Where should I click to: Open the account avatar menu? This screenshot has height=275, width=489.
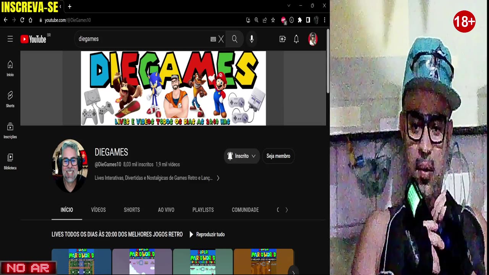pyautogui.click(x=313, y=39)
